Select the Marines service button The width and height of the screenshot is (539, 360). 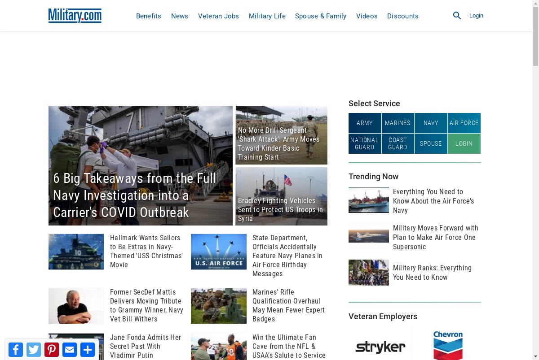[398, 123]
